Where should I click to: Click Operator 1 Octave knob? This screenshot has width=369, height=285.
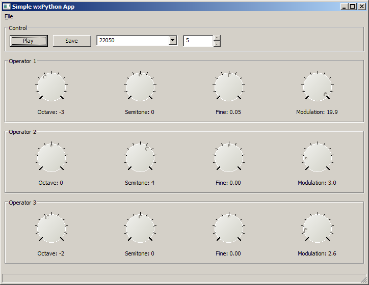[x=51, y=87]
